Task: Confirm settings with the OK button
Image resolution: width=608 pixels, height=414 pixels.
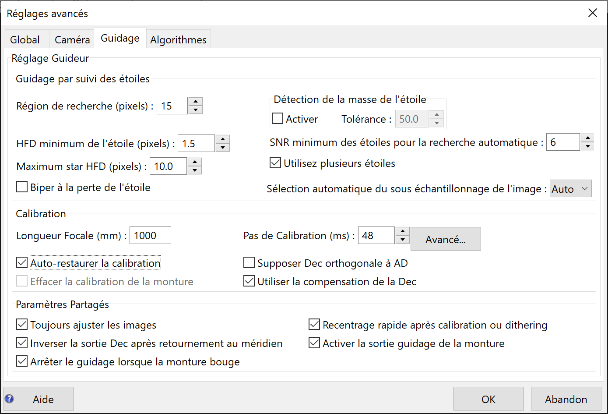Action: point(488,399)
